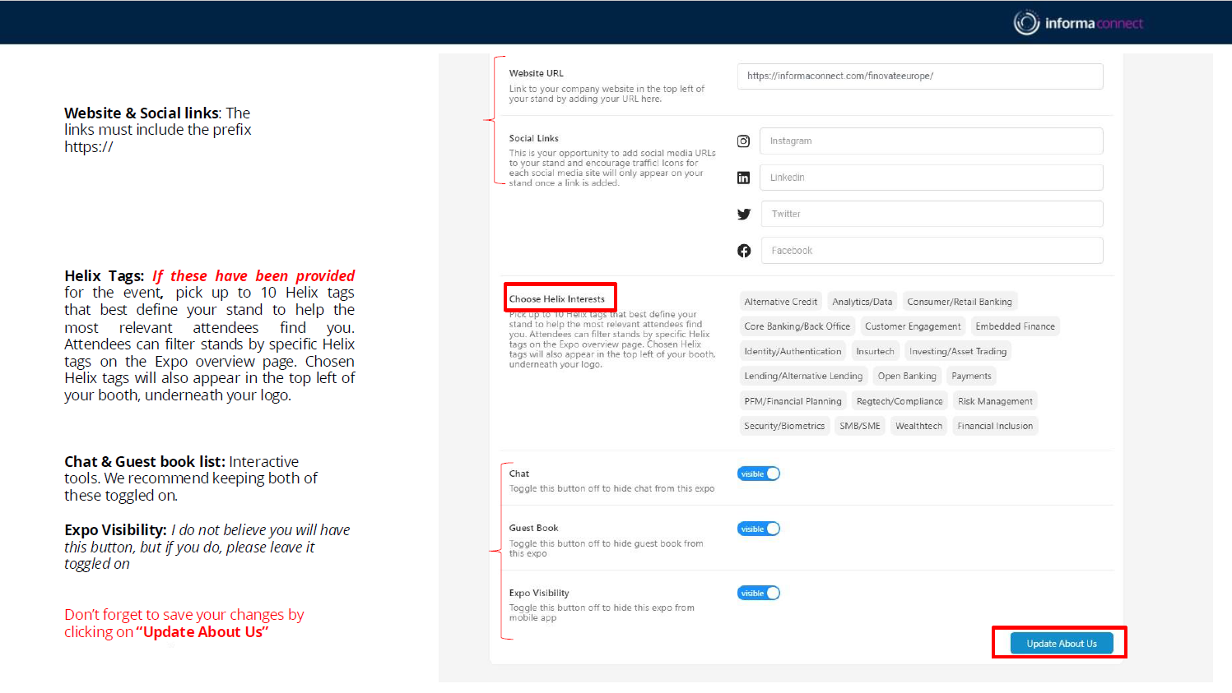1232x693 pixels.
Task: Choose the Analytics/Data Helix tag
Action: [x=862, y=302]
